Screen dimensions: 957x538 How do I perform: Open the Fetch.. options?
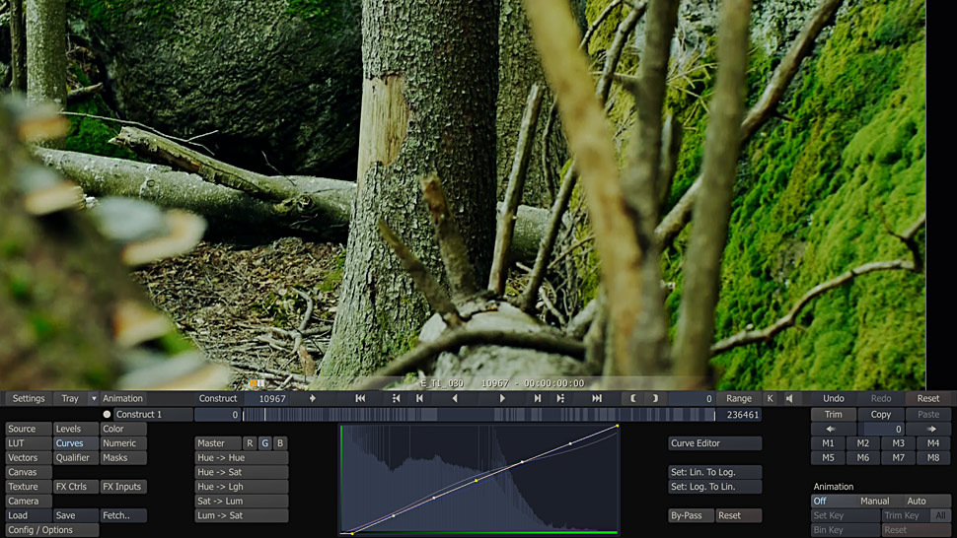point(122,515)
